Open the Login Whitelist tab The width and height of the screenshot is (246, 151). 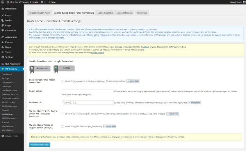(x=125, y=13)
